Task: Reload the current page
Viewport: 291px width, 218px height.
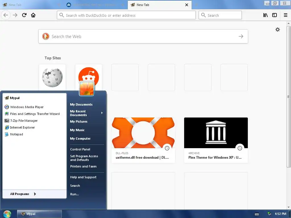Action: [24, 15]
